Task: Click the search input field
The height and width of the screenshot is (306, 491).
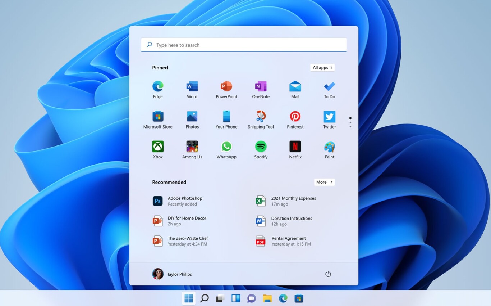Action: click(244, 45)
